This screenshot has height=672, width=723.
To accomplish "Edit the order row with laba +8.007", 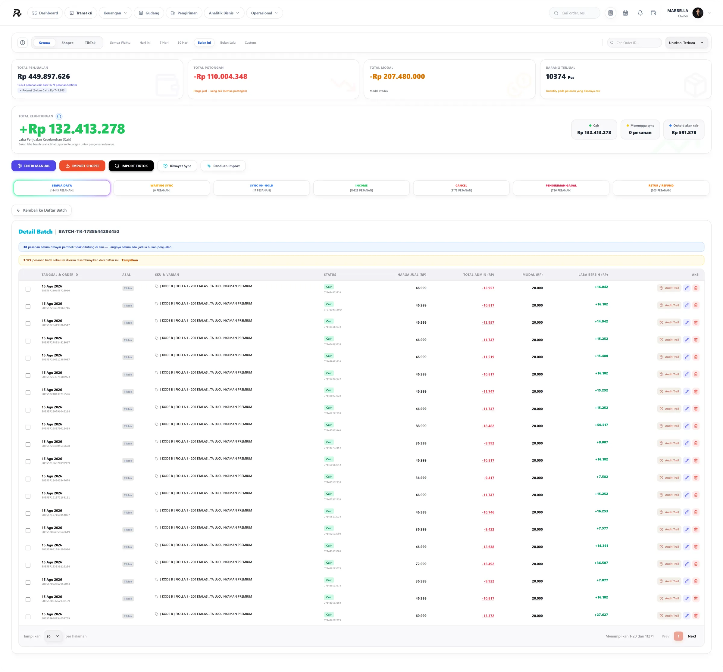I will 687,443.
